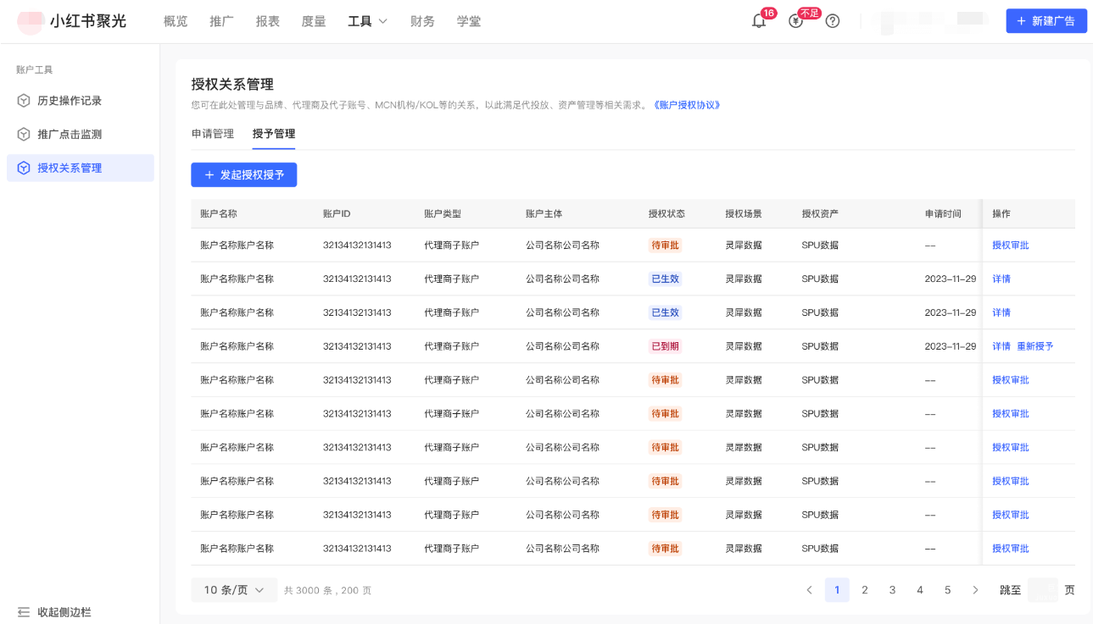Open the 报表 menu item
This screenshot has width=1093, height=624.
pos(267,21)
